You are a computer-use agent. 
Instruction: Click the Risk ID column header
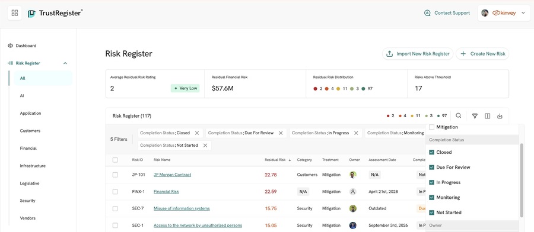click(138, 160)
